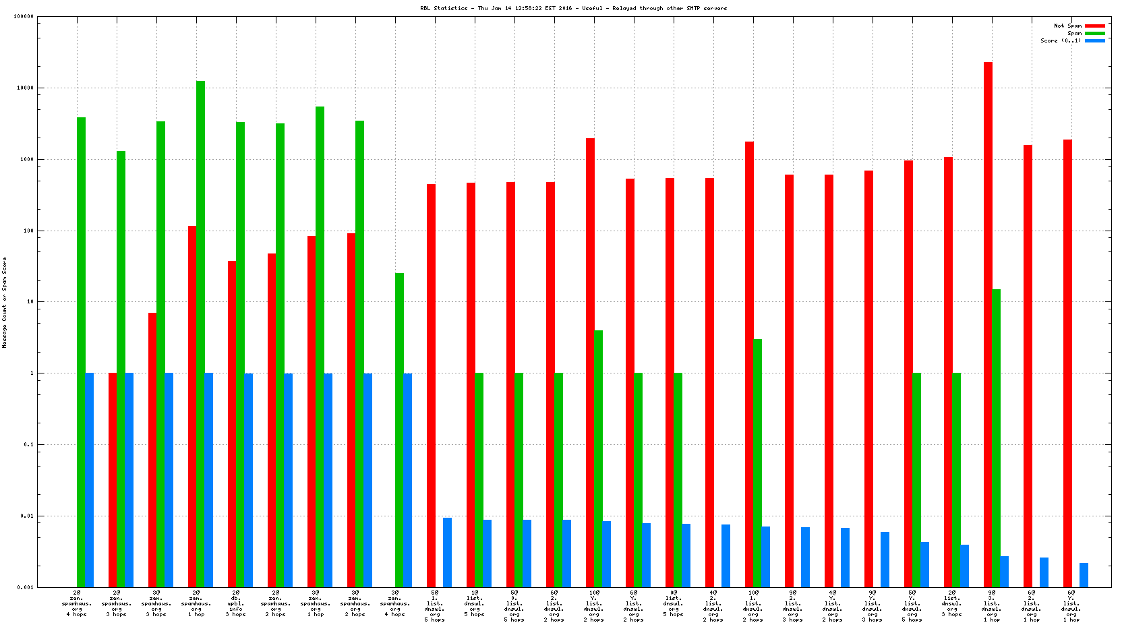Click the red Not Spam legend swatch
Screen dimensions: 1122x631
pyautogui.click(x=1094, y=26)
